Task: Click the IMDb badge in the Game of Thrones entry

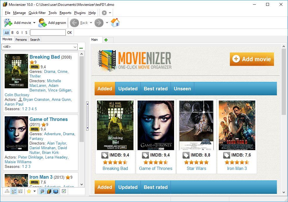Action: coord(34,129)
